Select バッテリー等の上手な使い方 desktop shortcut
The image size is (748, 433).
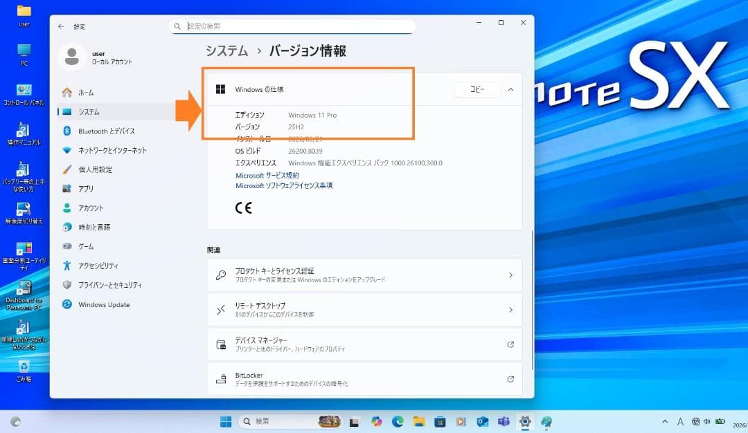pyautogui.click(x=24, y=176)
